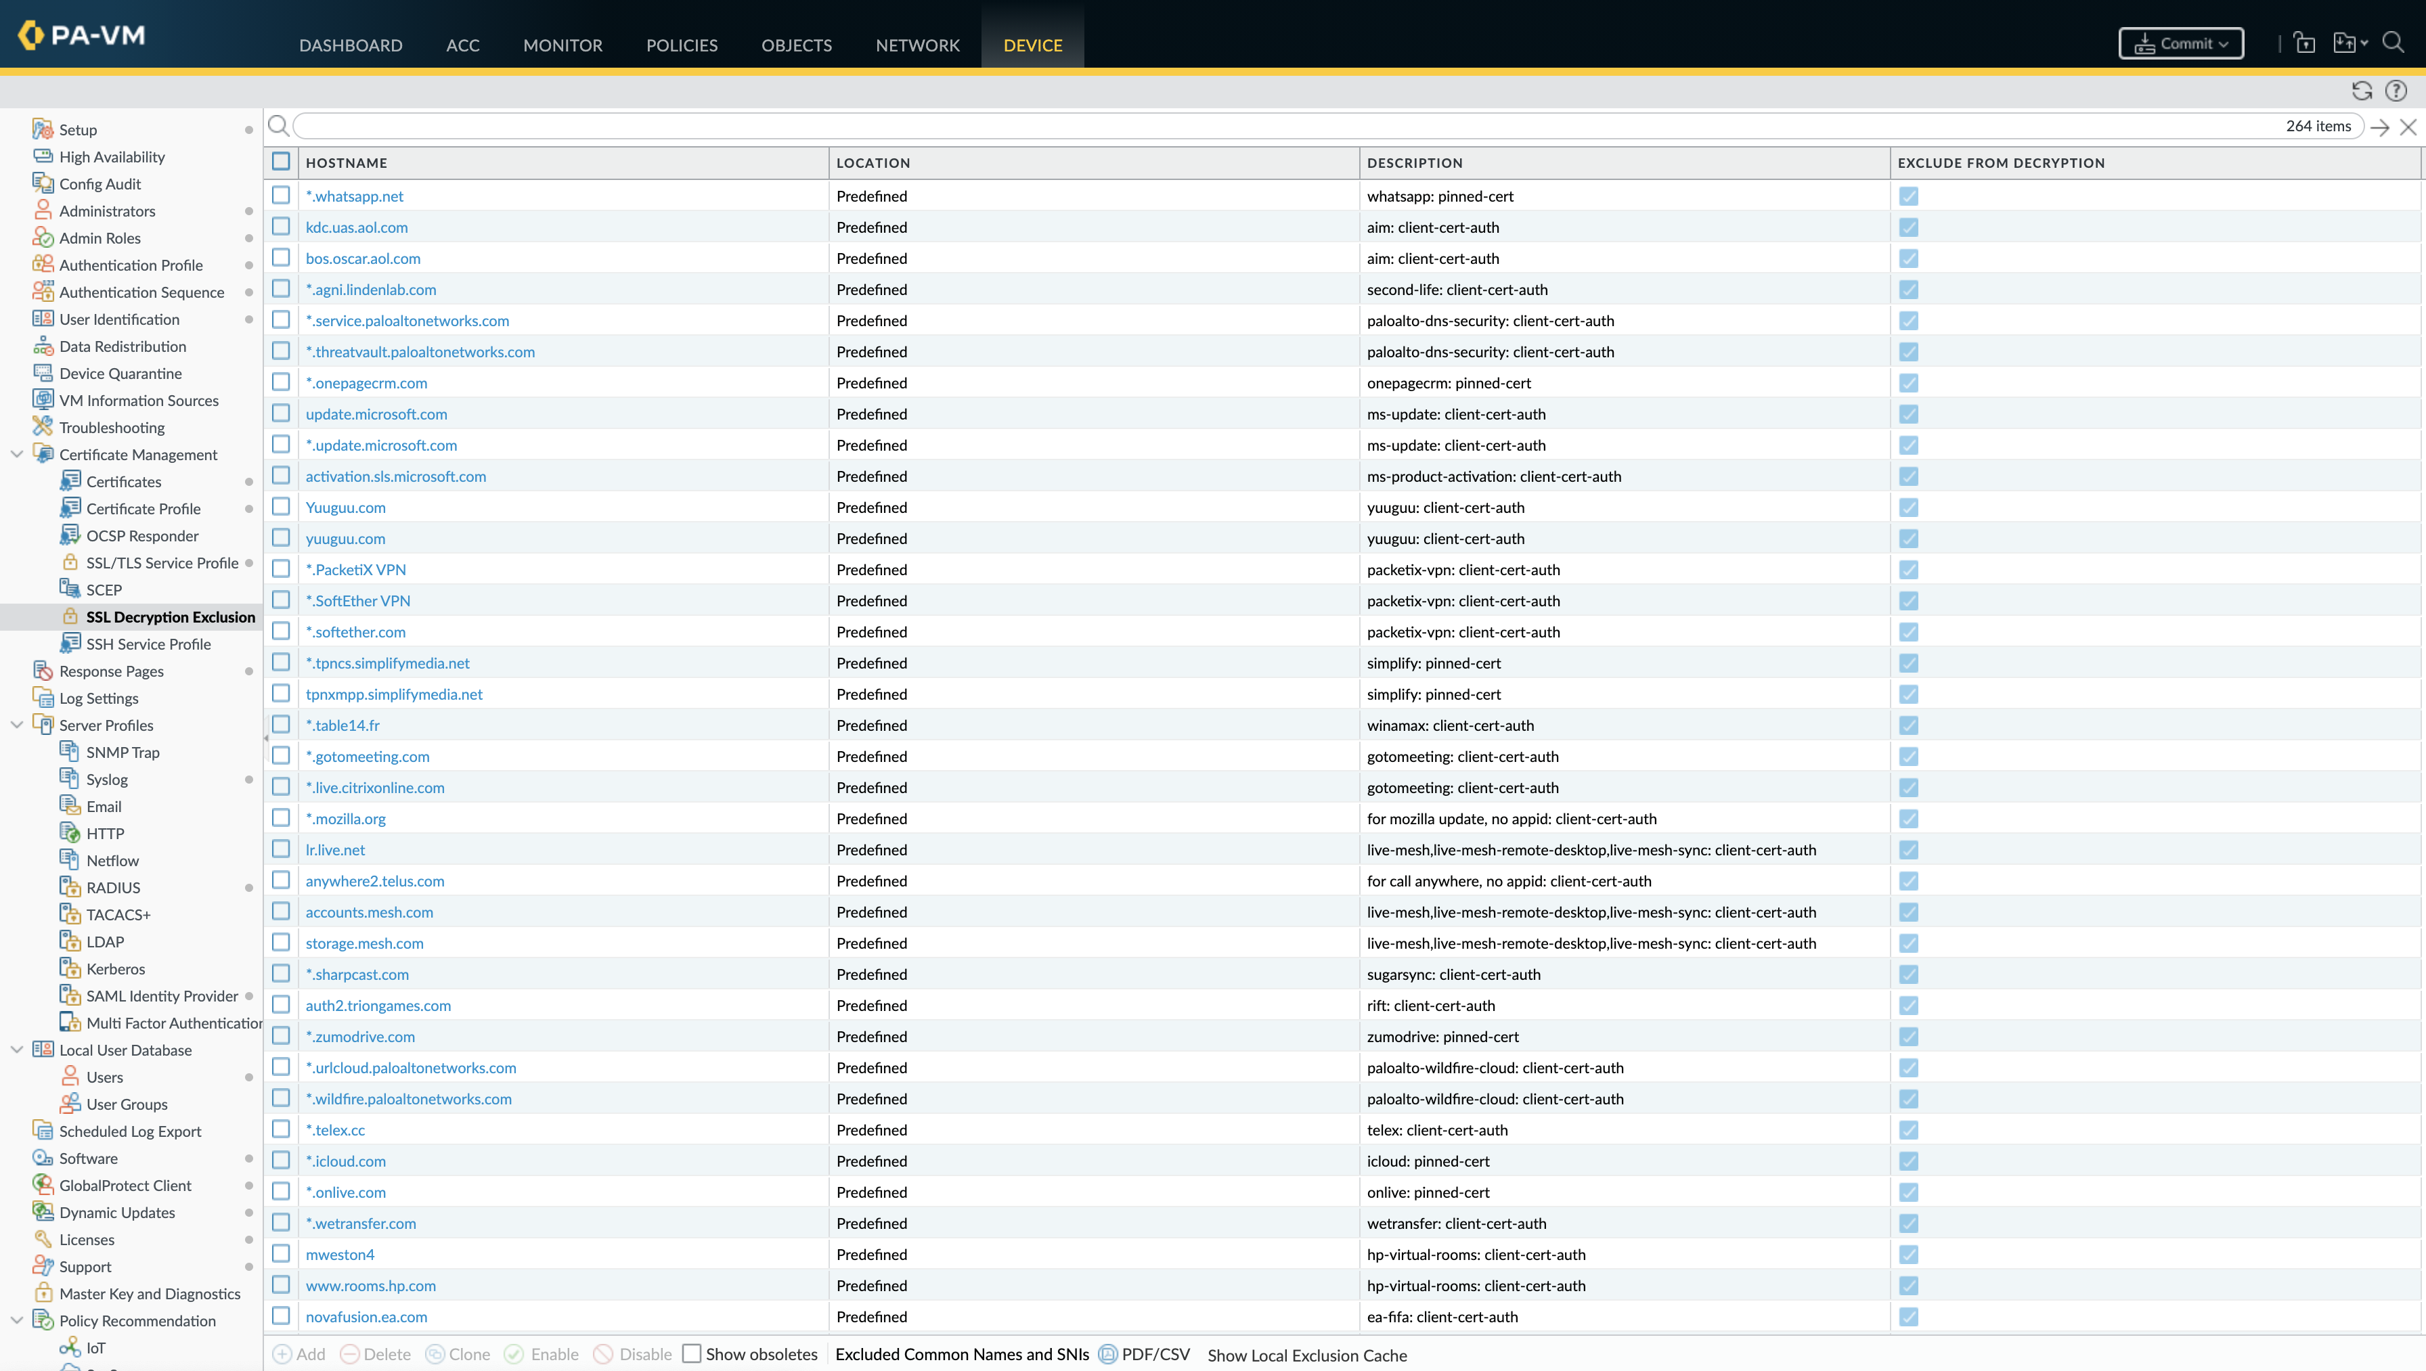Collapse the Local User Database tree
The image size is (2426, 1371).
click(16, 1049)
